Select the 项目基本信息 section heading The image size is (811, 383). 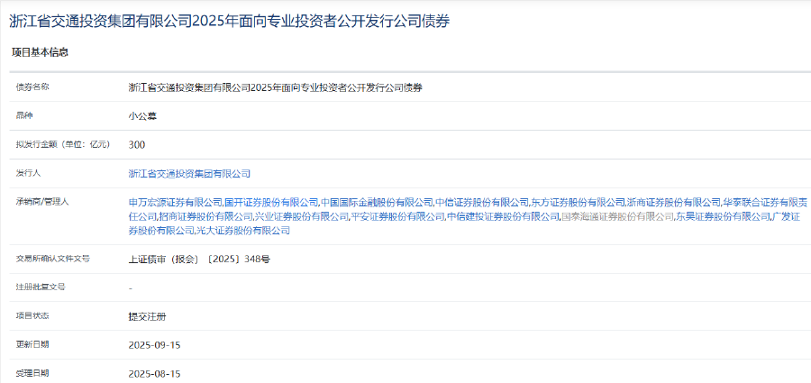click(x=41, y=52)
